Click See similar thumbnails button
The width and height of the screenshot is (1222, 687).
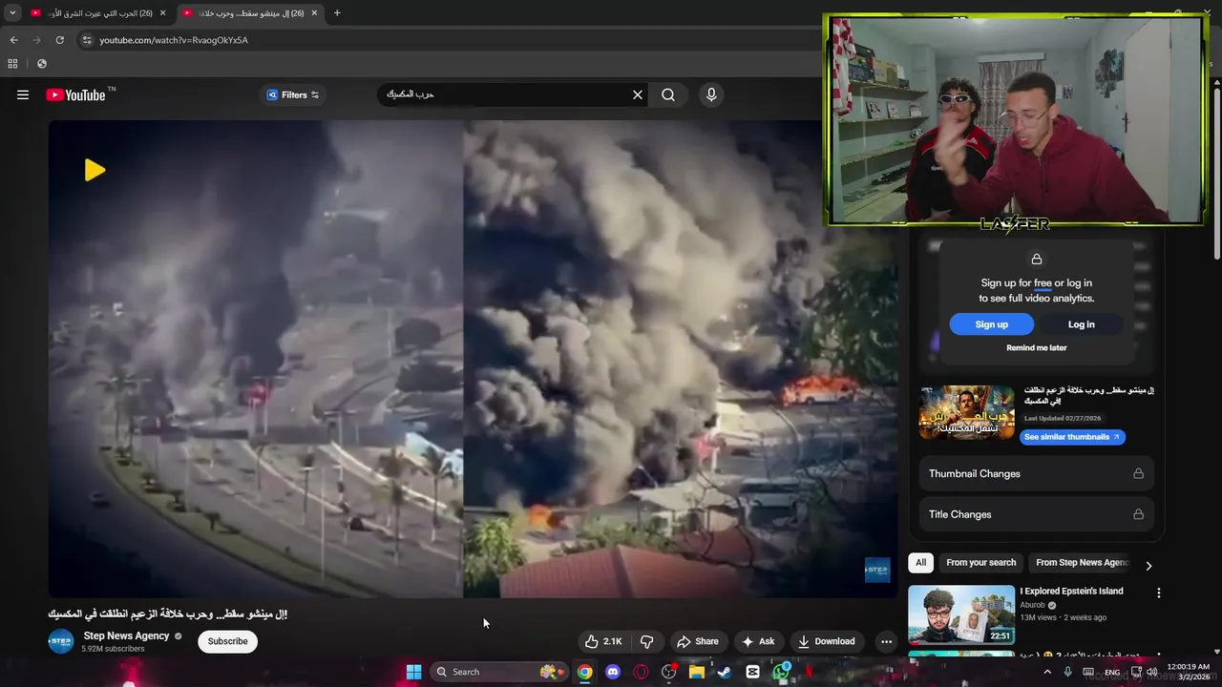coord(1073,437)
